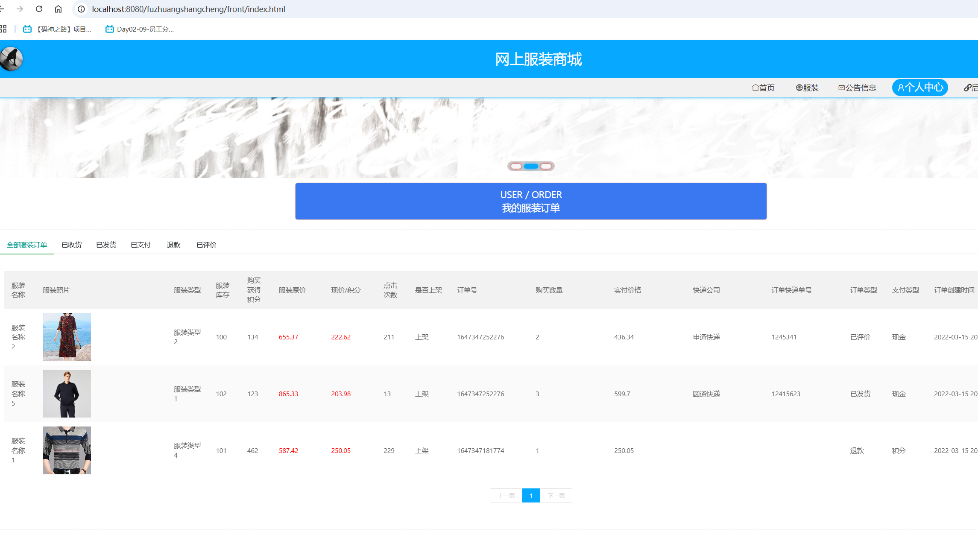Click the 个人中心 button
The height and width of the screenshot is (555, 978).
[920, 88]
